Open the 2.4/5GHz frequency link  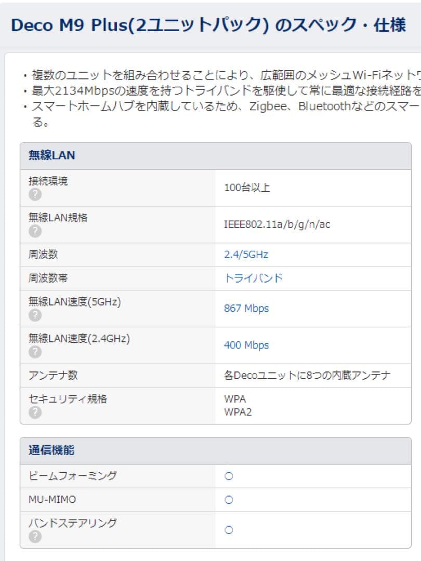click(x=246, y=255)
